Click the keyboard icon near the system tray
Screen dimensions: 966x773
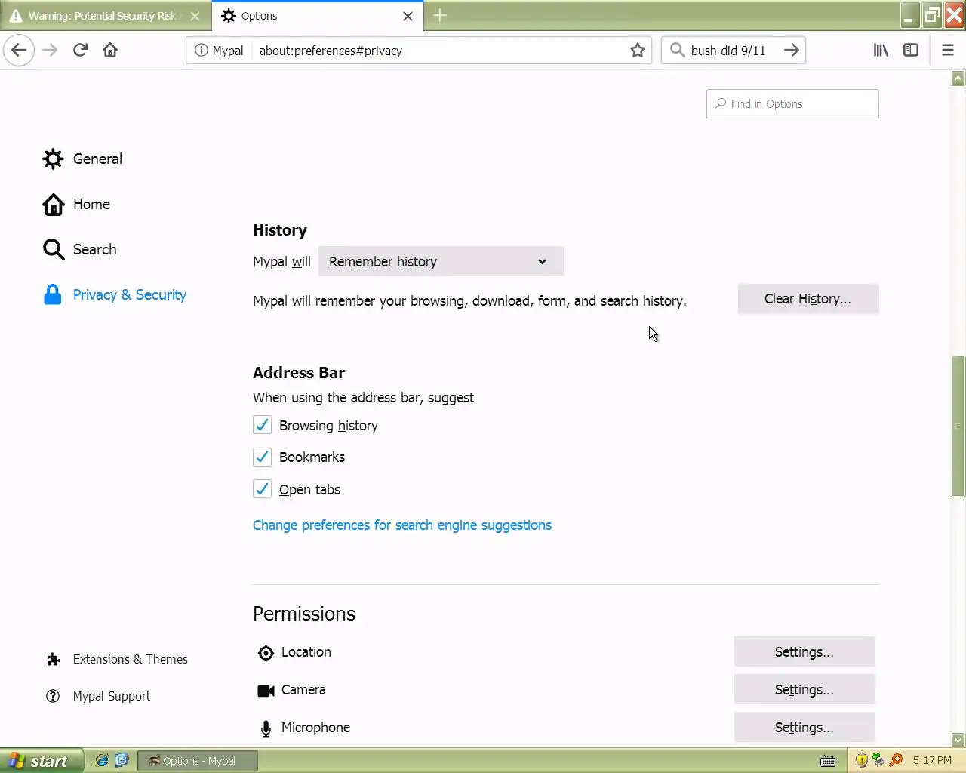tap(828, 761)
